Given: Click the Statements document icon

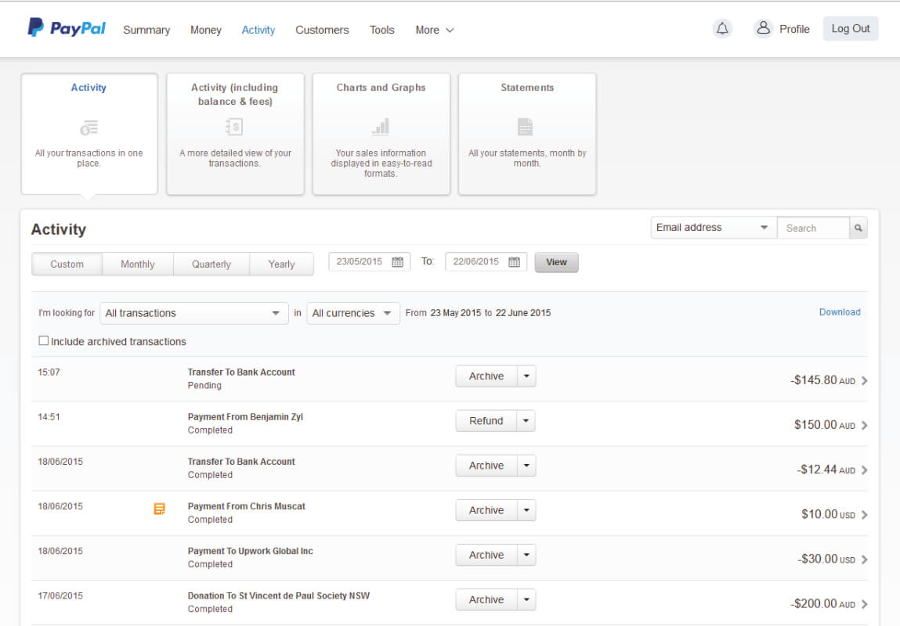Looking at the screenshot, I should pos(525,127).
